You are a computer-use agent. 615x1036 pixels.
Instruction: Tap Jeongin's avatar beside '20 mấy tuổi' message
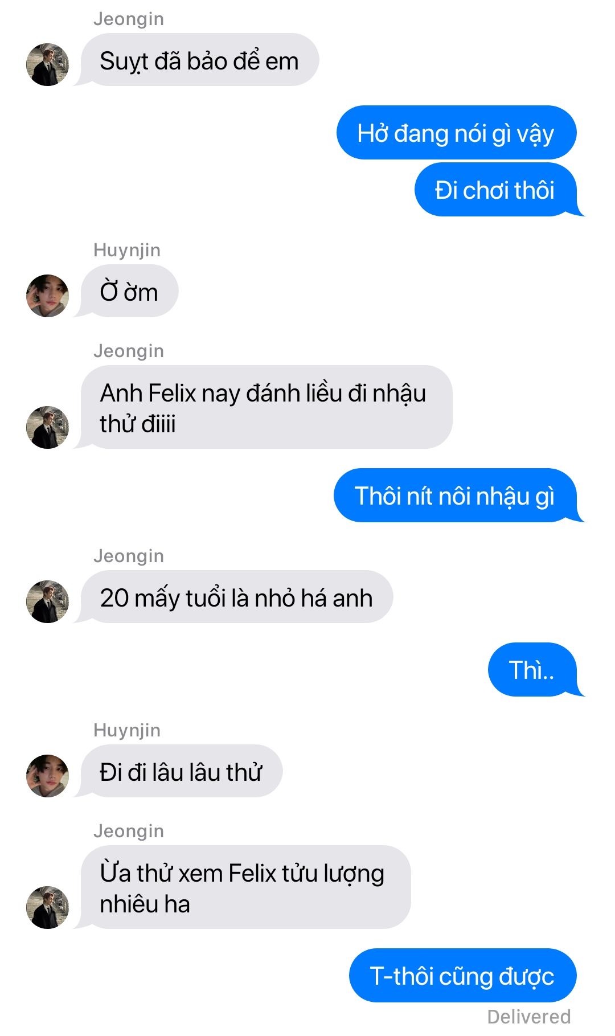tap(47, 601)
